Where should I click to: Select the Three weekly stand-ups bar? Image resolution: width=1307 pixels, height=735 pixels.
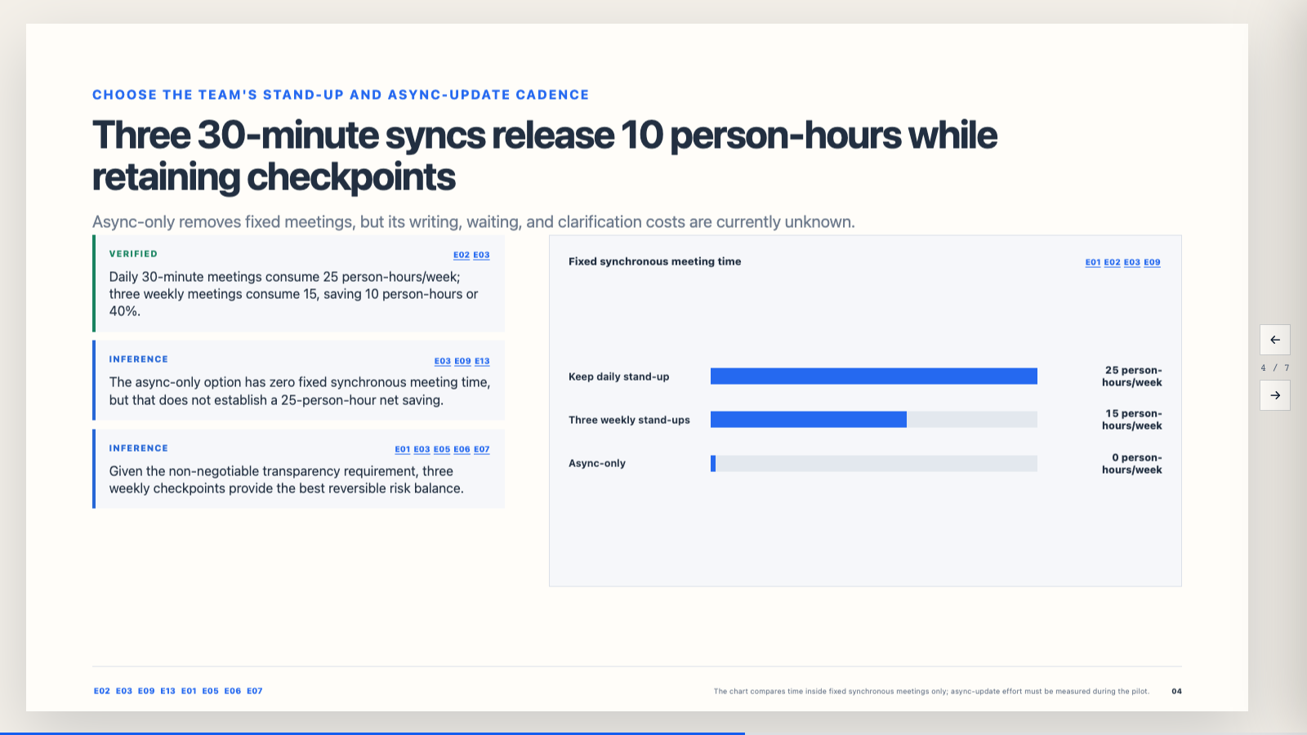(x=809, y=420)
